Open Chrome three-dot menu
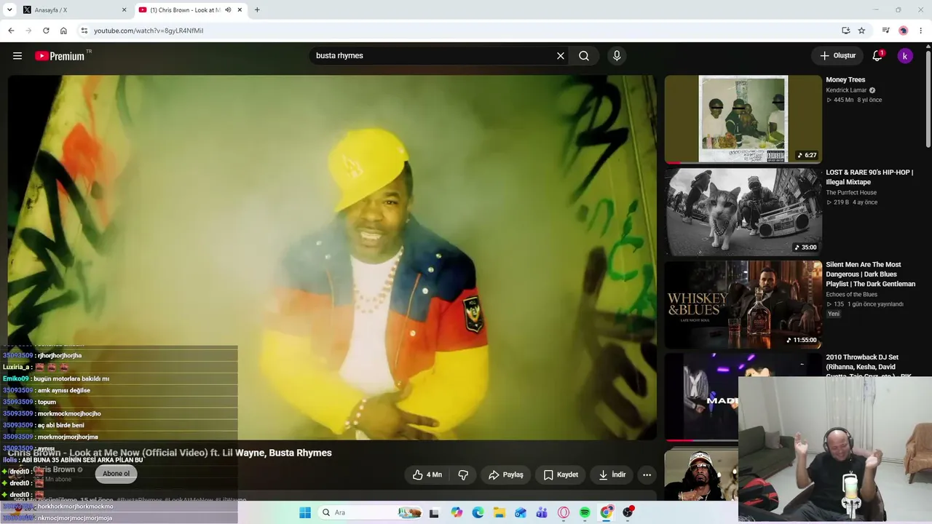The image size is (932, 524). [921, 31]
